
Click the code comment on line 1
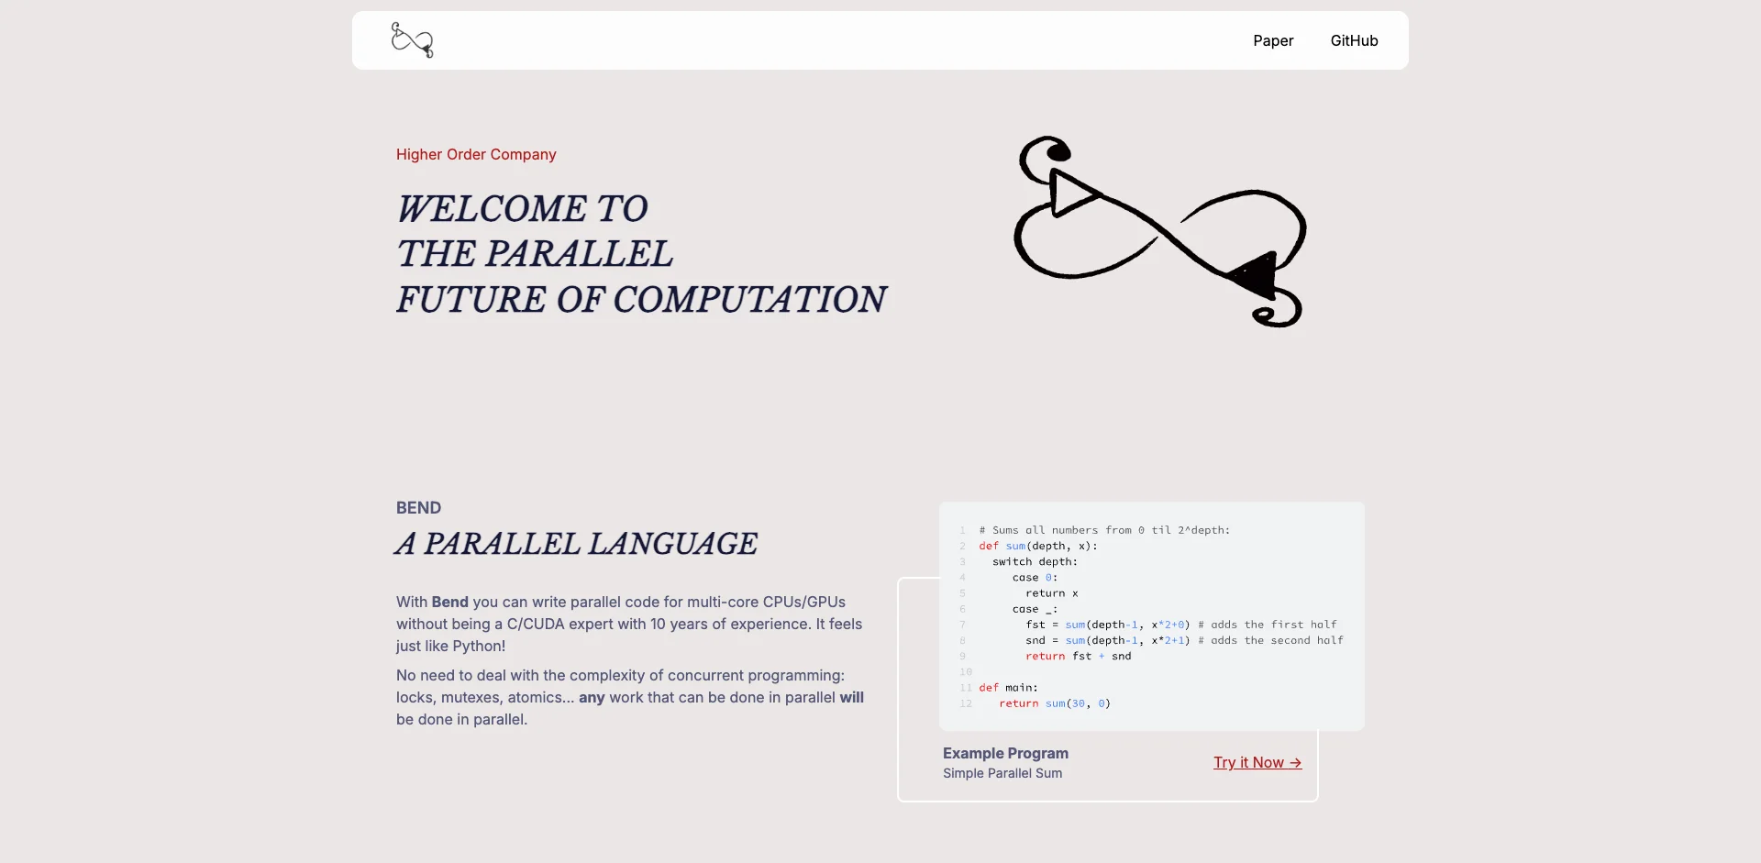[x=1104, y=530]
